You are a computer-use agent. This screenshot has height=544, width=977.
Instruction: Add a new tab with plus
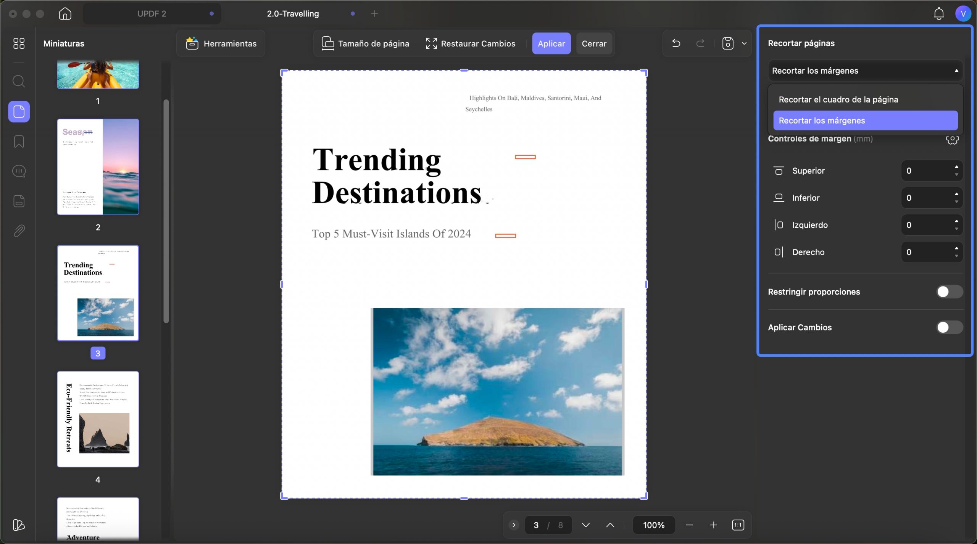[x=374, y=14]
